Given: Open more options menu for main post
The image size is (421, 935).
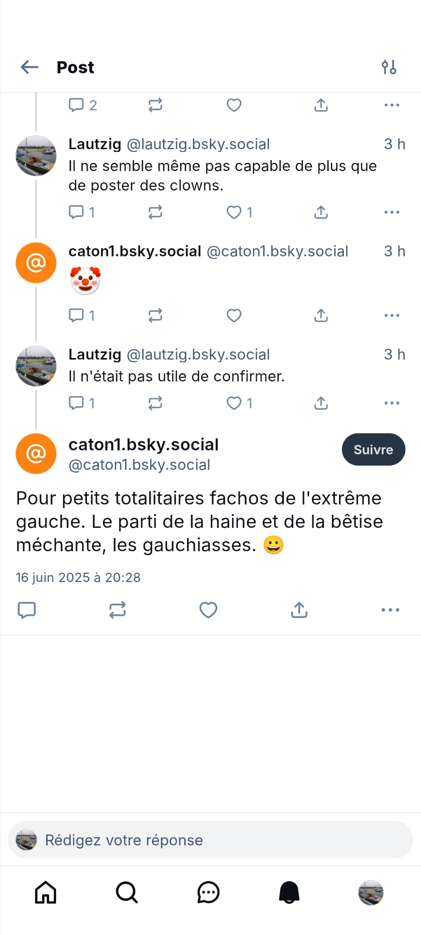Looking at the screenshot, I should click(x=390, y=610).
